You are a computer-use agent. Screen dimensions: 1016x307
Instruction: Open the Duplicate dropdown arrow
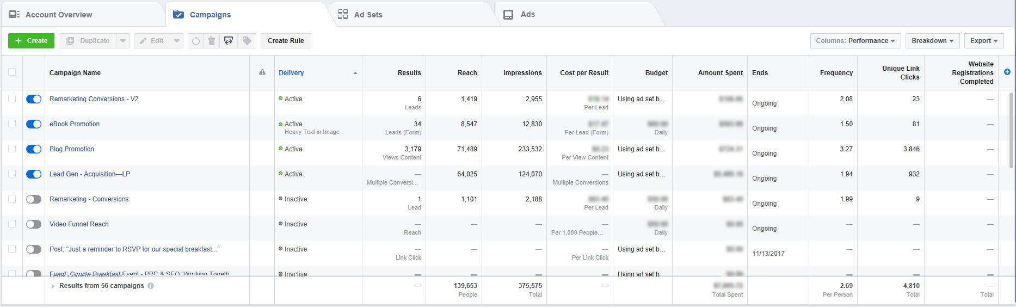pyautogui.click(x=122, y=41)
